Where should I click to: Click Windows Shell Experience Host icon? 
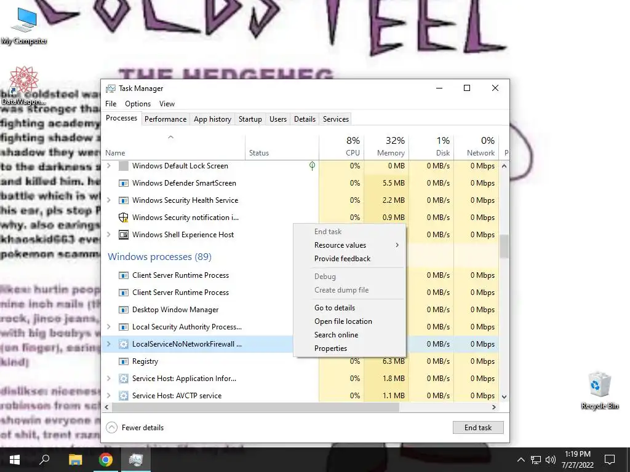click(123, 235)
